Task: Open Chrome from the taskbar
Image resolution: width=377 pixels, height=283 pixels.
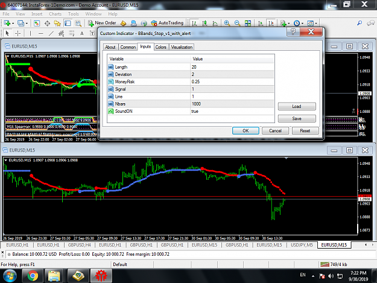Action: pos(33,276)
